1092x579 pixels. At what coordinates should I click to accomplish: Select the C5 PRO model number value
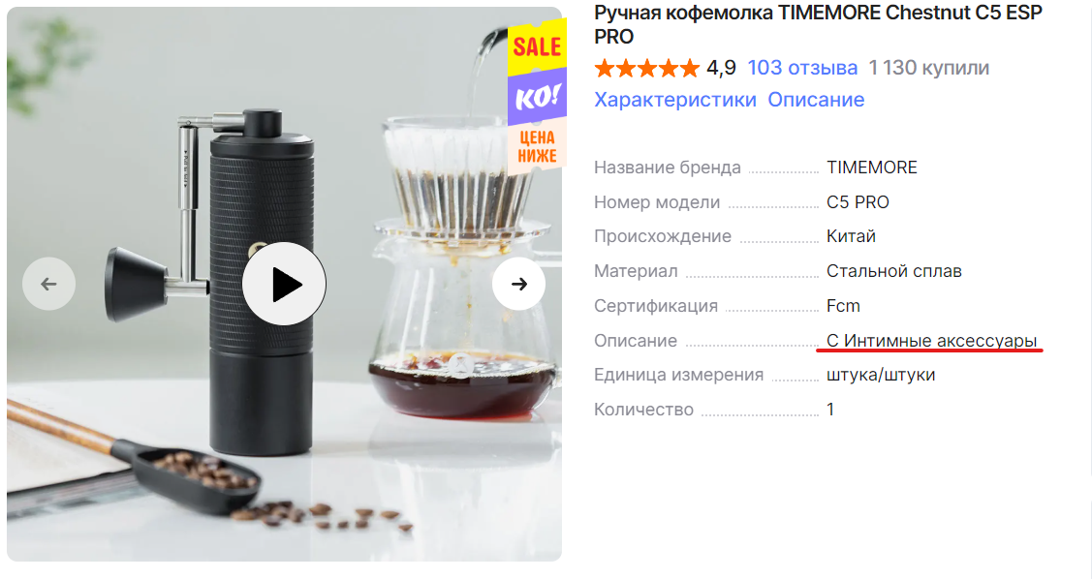pyautogui.click(x=858, y=202)
